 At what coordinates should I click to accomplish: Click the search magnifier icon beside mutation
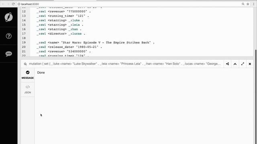coord(25,64)
